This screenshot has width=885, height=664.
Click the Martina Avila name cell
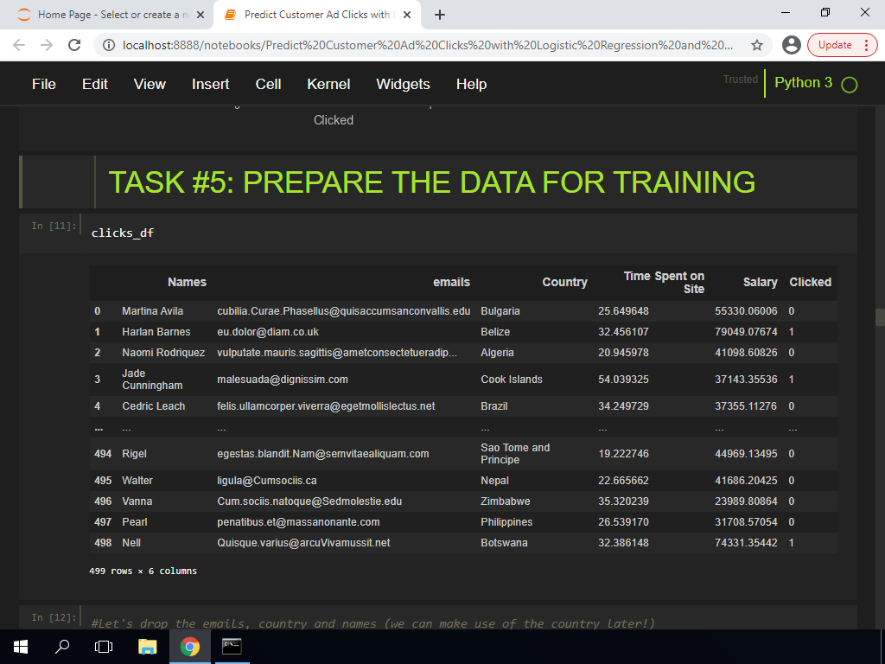pos(152,311)
